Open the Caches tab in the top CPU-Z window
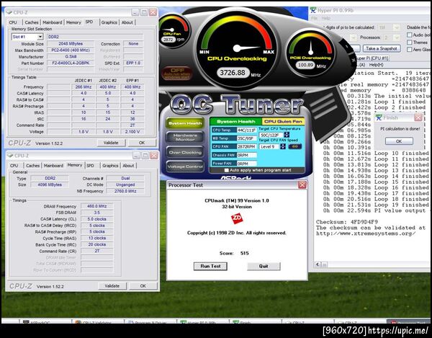 pyautogui.click(x=32, y=22)
